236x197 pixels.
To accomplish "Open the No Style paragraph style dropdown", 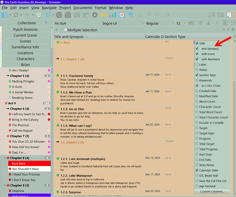I will [x=77, y=23].
